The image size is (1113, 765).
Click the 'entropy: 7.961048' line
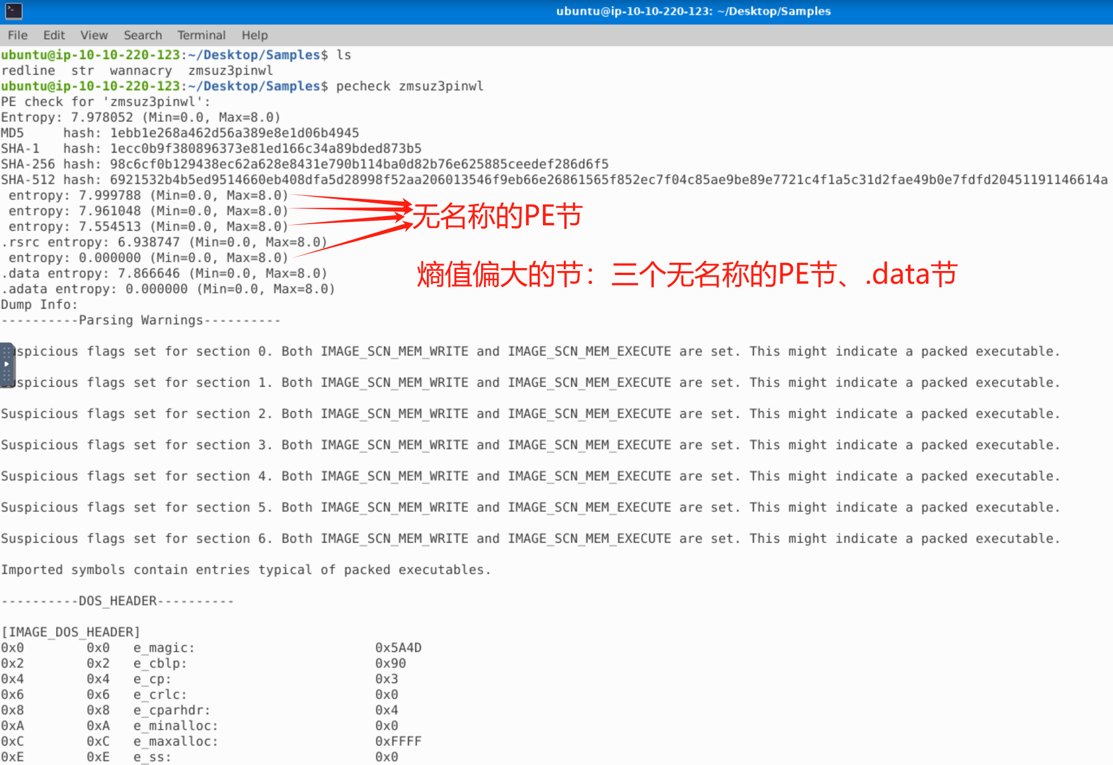click(x=148, y=211)
